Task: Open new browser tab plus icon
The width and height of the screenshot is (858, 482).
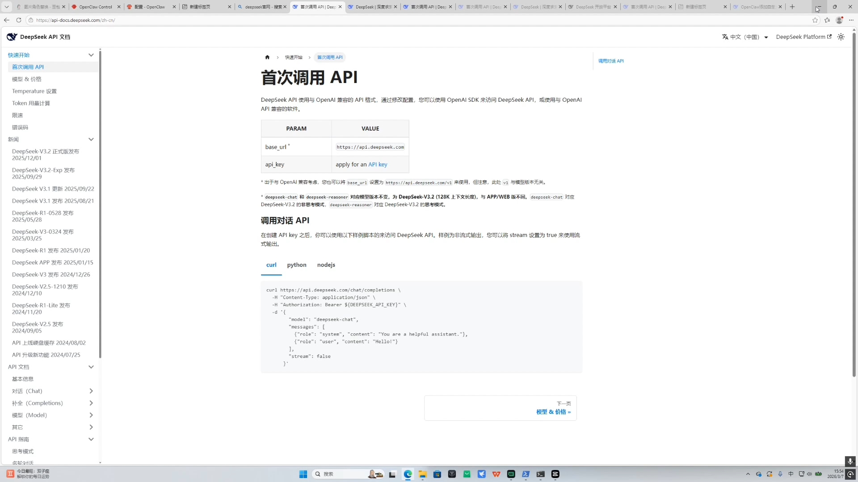Action: coord(792,7)
